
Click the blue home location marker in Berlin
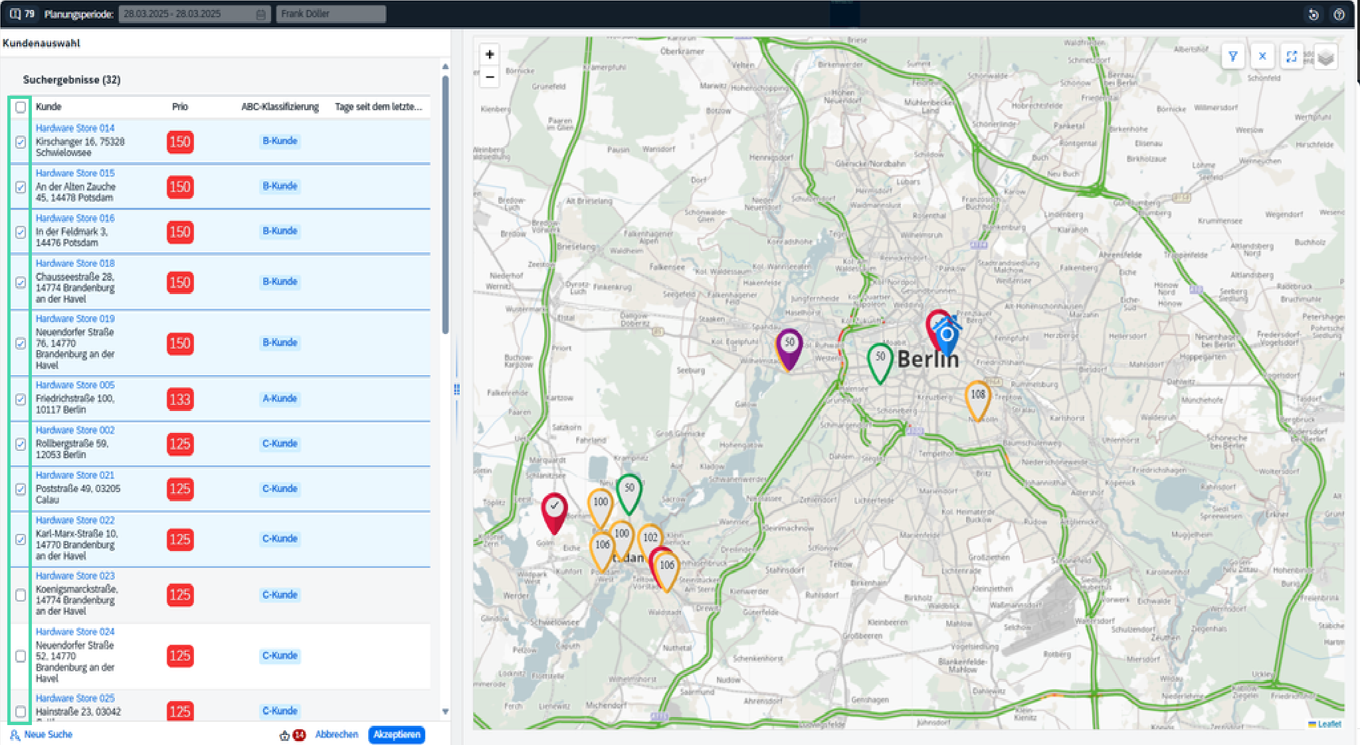pyautogui.click(x=947, y=336)
